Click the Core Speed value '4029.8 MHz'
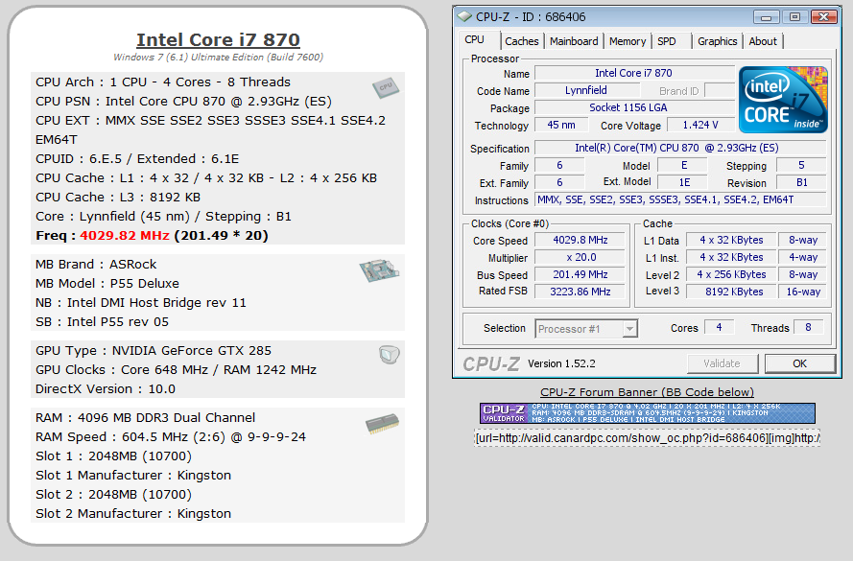The image size is (853, 561). (x=581, y=240)
